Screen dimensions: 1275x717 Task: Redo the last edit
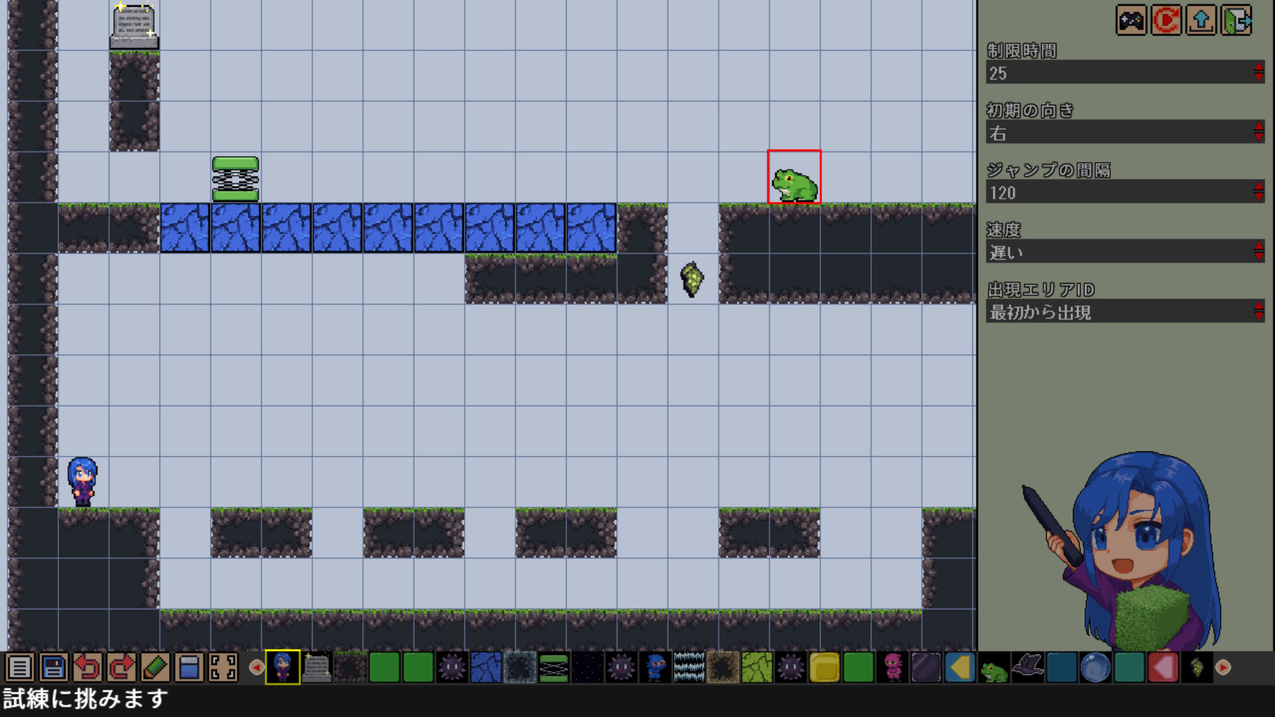121,667
